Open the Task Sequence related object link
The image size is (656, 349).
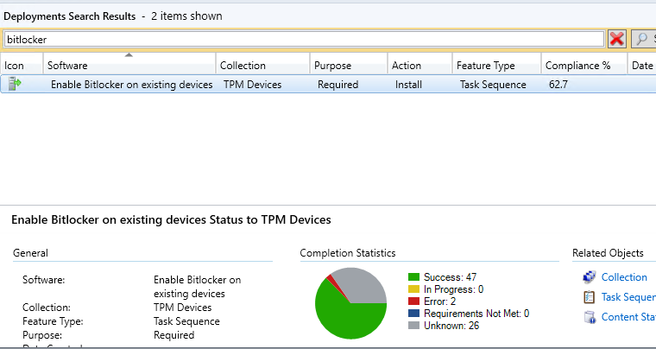[x=628, y=297]
